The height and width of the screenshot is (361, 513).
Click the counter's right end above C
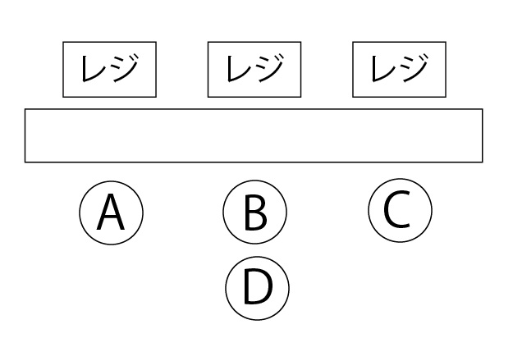[x=399, y=135]
